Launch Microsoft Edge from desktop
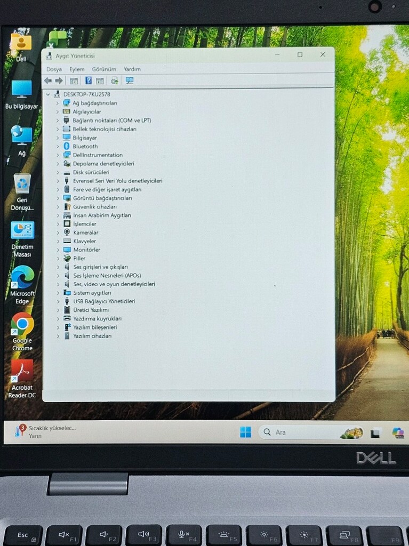This screenshot has width=409, height=546. pos(22,286)
